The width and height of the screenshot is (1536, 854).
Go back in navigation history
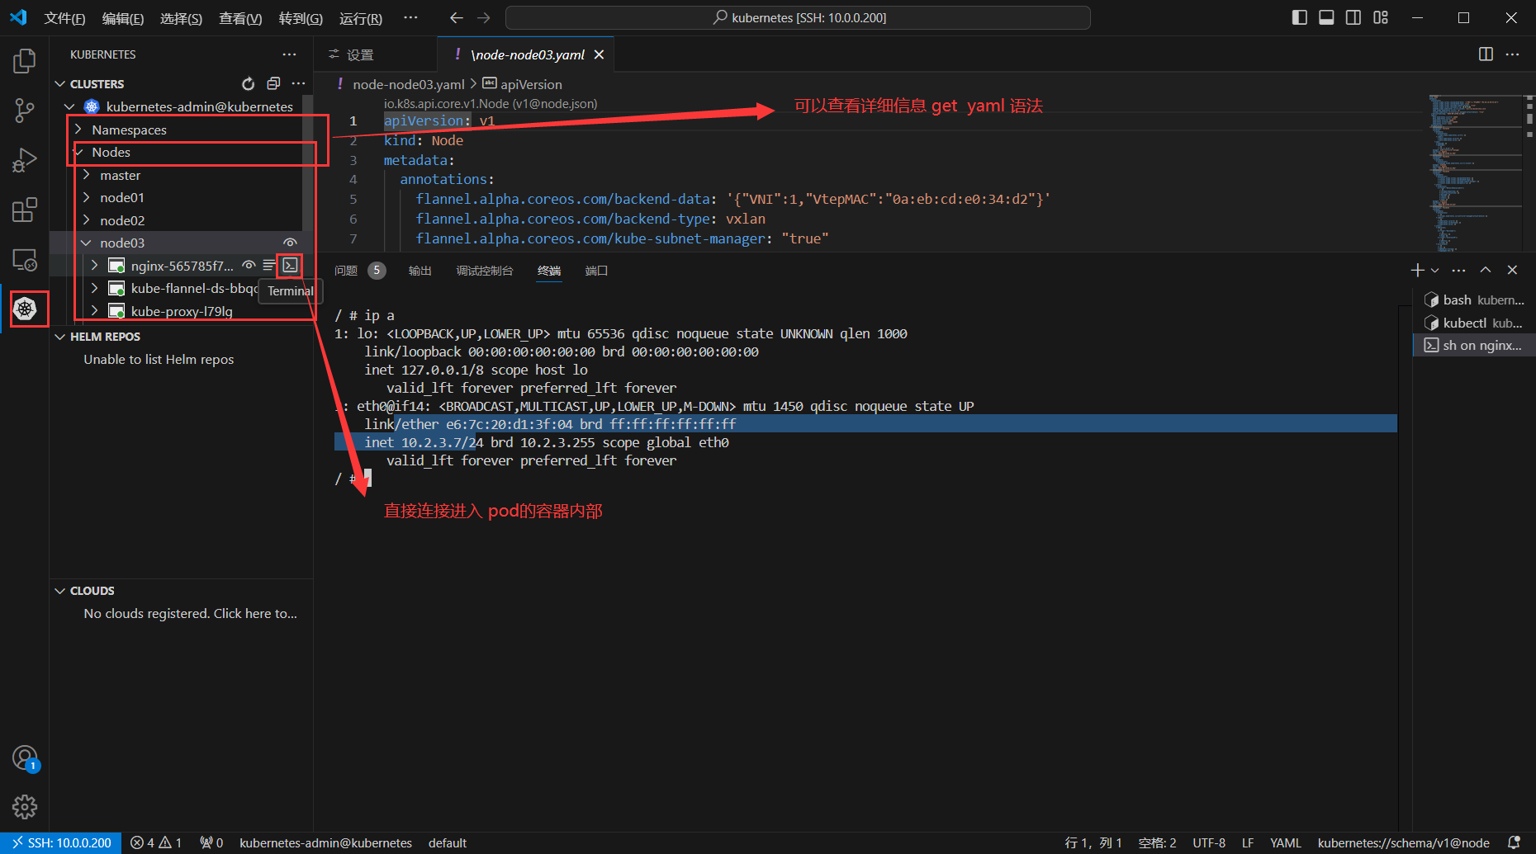(456, 17)
